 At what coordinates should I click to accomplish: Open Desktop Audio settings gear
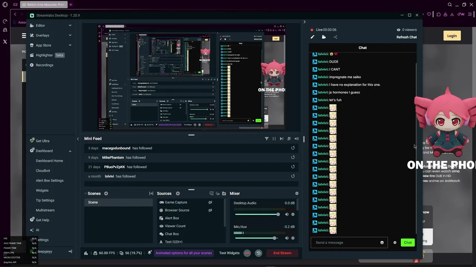coord(293,214)
